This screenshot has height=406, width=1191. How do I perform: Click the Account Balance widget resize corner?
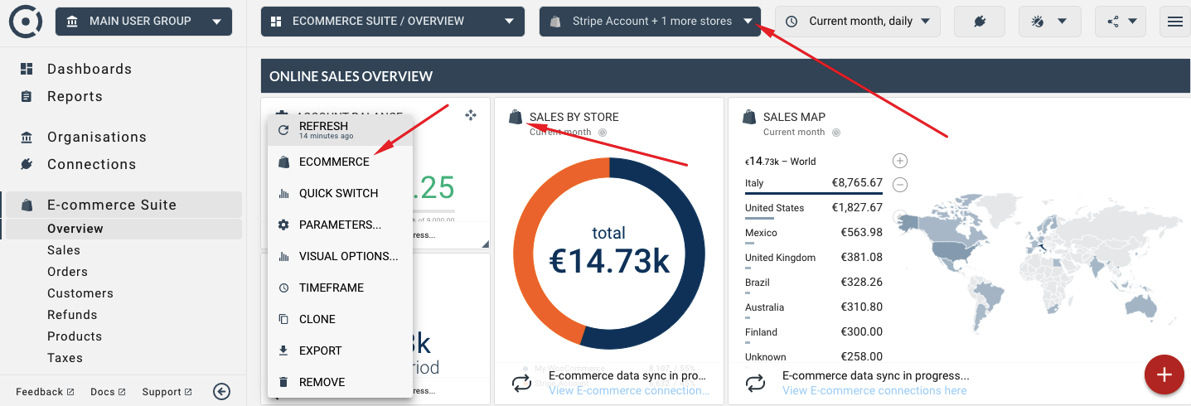[486, 244]
